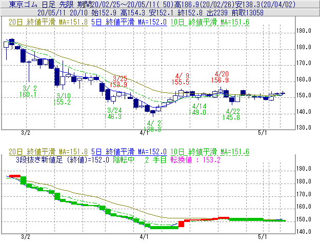The image size is (320, 243).
Task: Select the 3/10 155.2 low price label
Action: [x=62, y=99]
